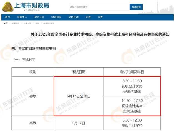Viewport: 174px width, 134px height.
Task: Click the 专题 navigation item
Action: [88, 17]
